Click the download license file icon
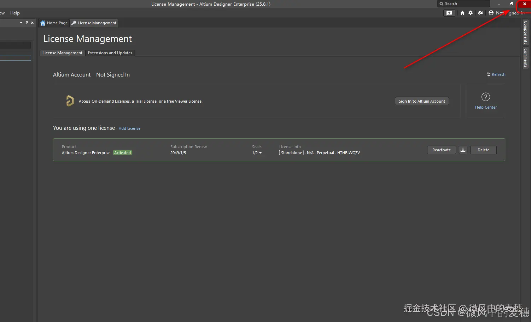 [463, 150]
